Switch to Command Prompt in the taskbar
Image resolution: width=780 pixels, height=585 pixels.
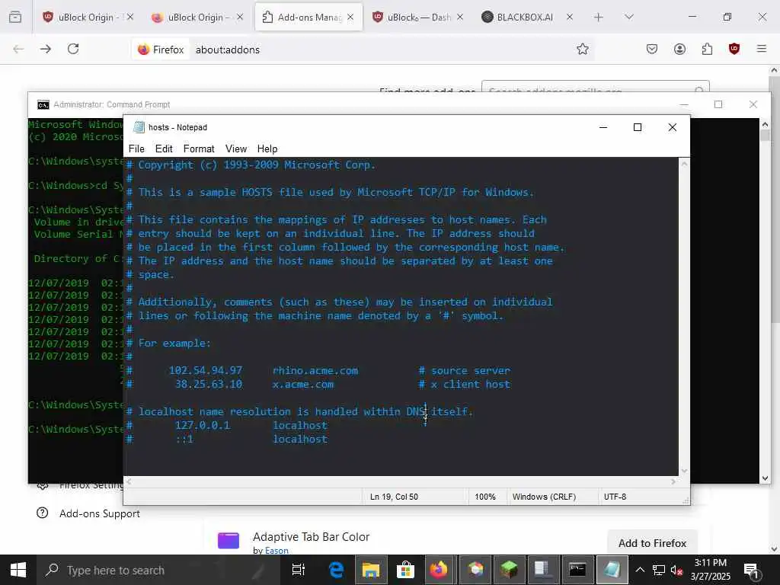577,570
